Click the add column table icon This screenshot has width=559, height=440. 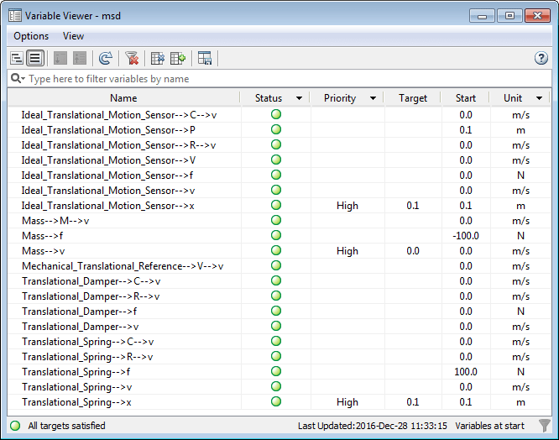point(177,58)
